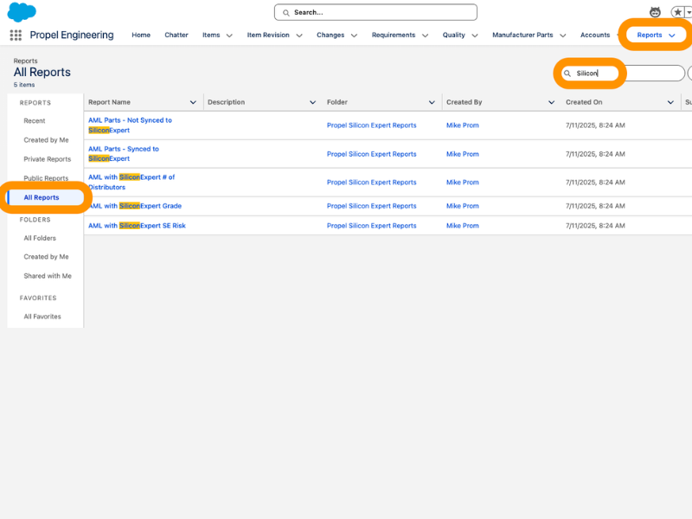Select Shared with Me in sidebar

click(x=48, y=276)
